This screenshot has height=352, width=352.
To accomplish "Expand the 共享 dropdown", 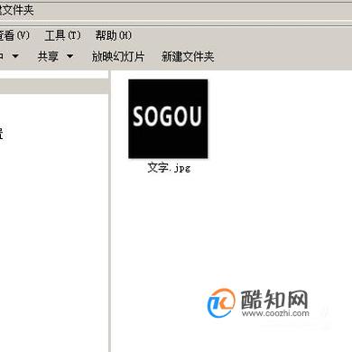I will (55, 56).
